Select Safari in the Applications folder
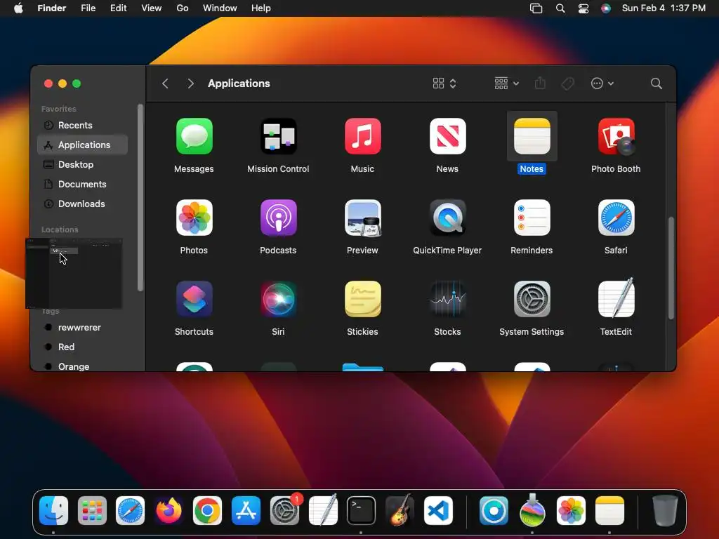 click(616, 218)
